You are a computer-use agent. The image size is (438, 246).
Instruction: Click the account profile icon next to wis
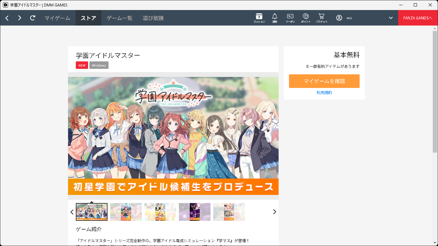tap(339, 18)
